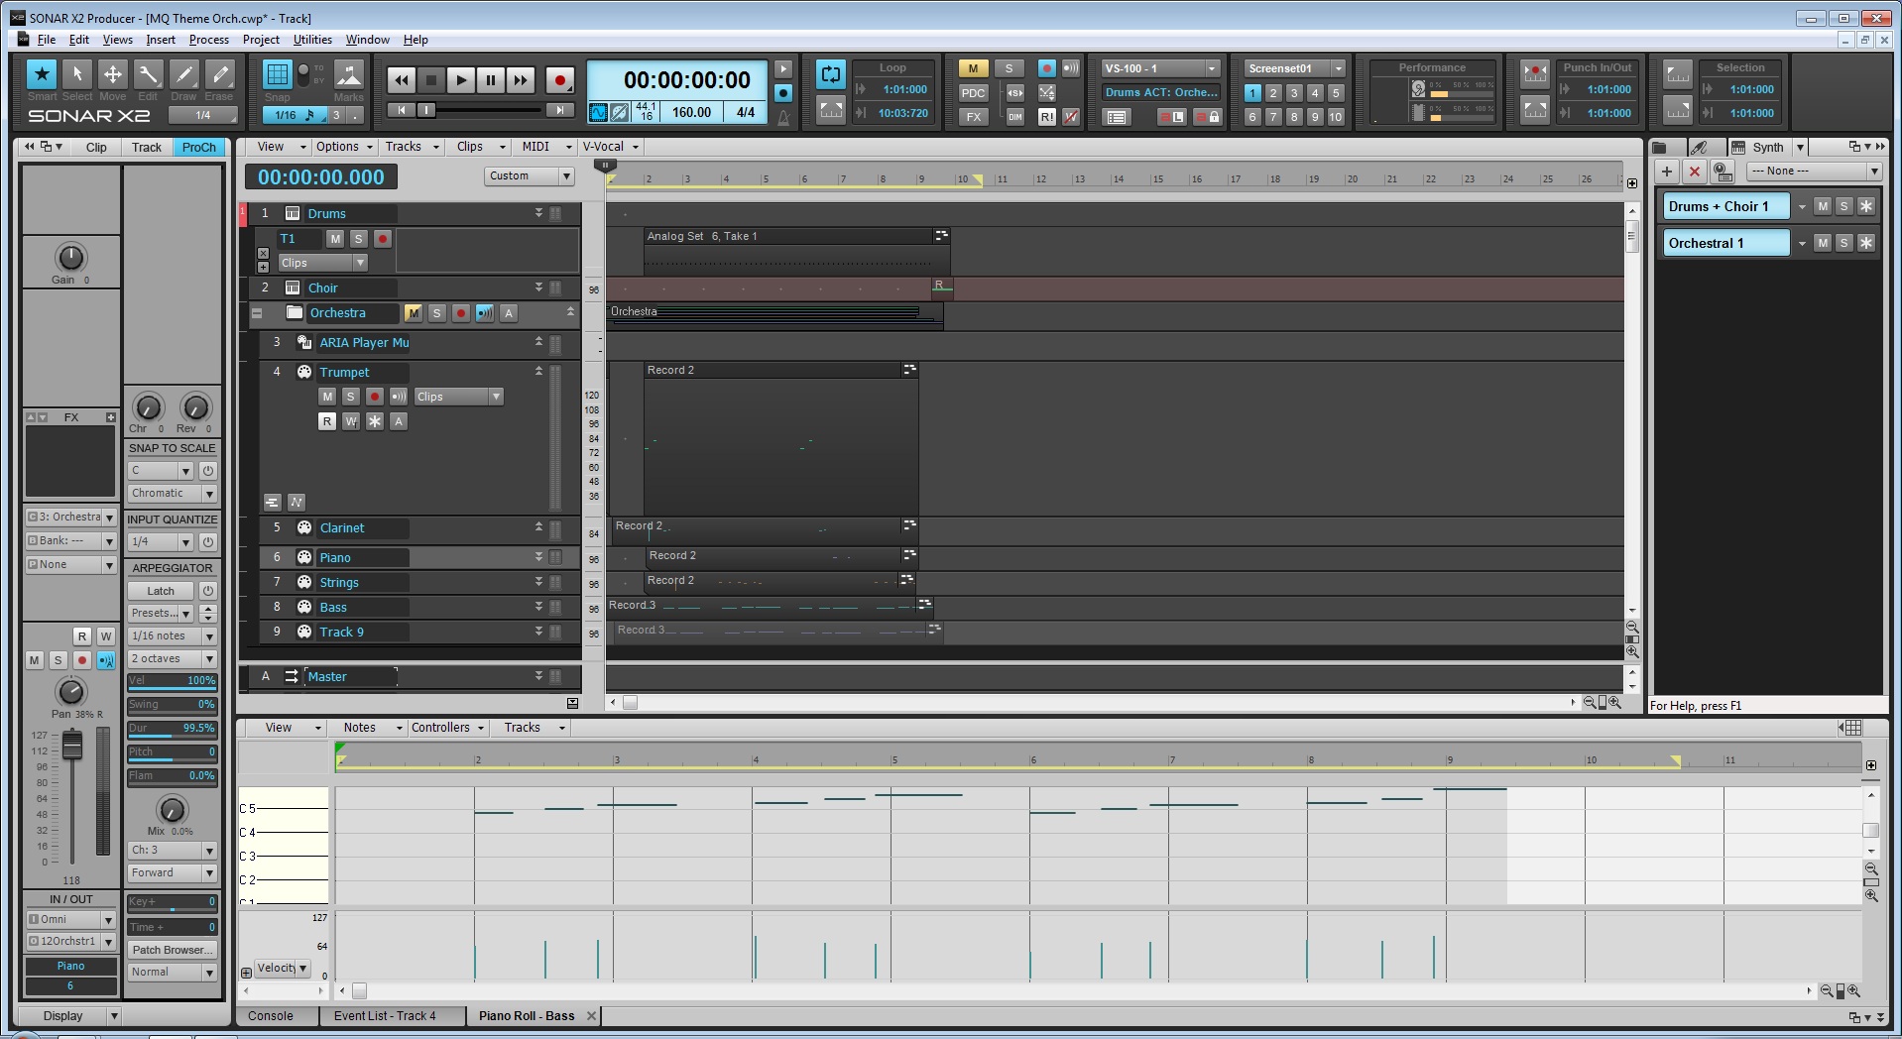This screenshot has height=1039, width=1902.
Task: Collapse the Orchestra track folder
Action: tap(257, 313)
